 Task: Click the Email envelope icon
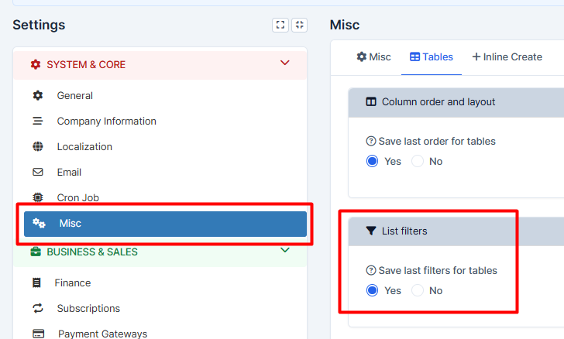(x=38, y=172)
